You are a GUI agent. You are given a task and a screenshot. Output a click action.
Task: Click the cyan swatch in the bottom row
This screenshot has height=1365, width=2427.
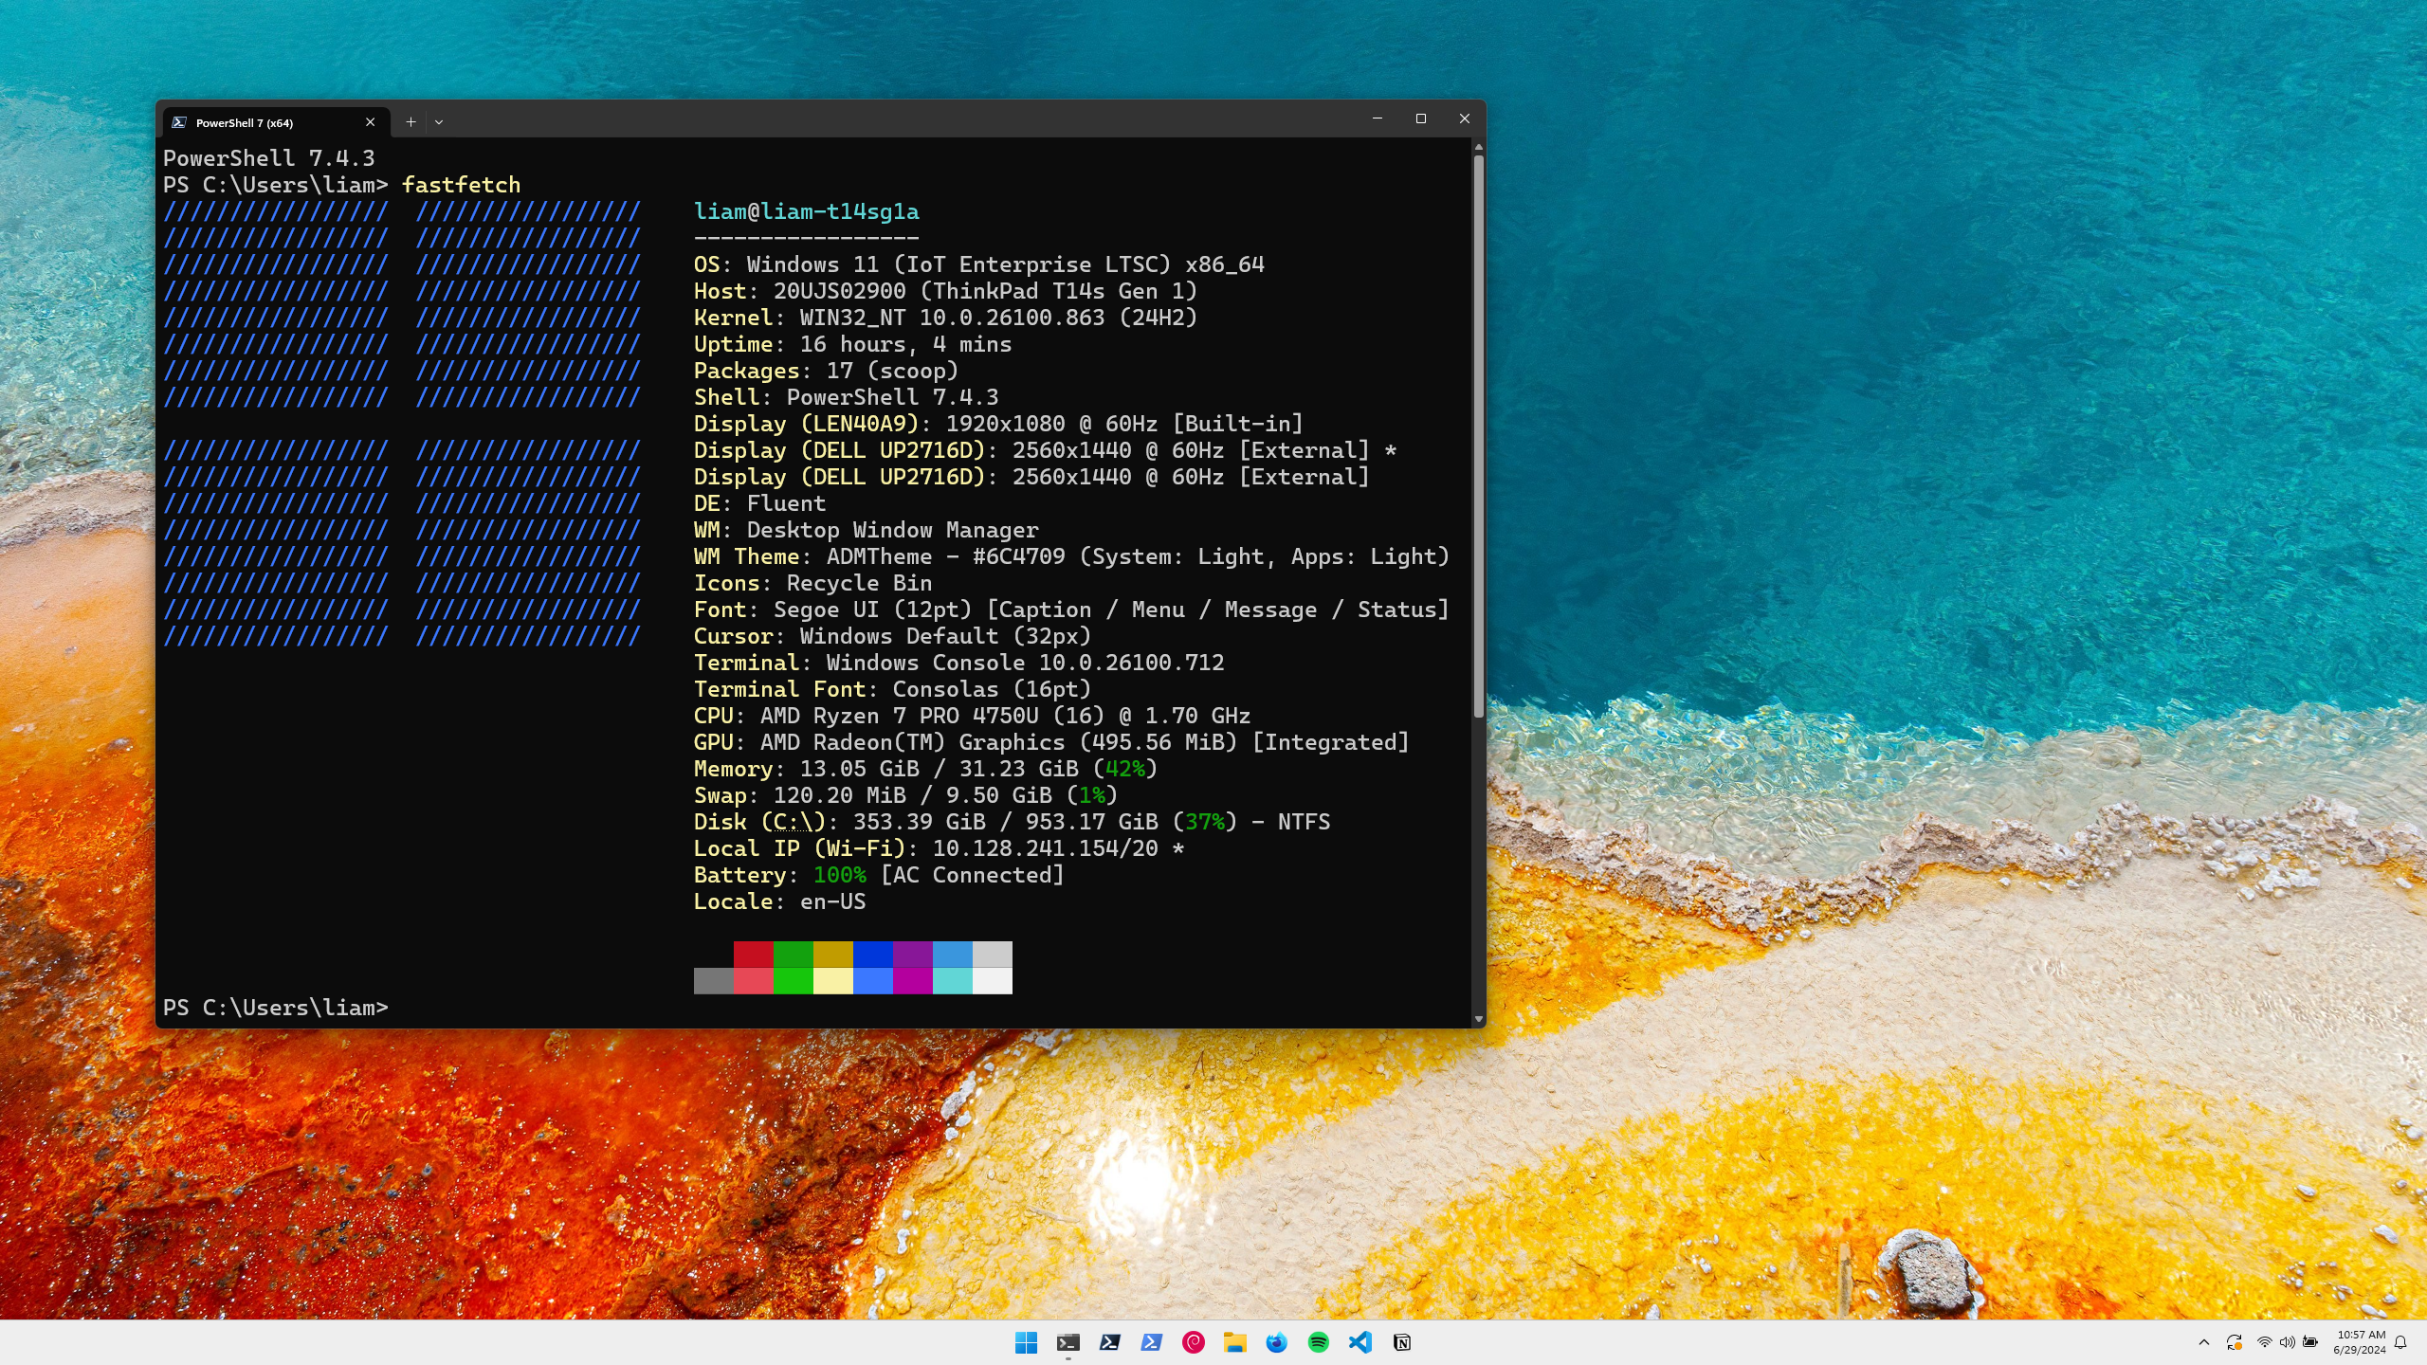pyautogui.click(x=953, y=980)
